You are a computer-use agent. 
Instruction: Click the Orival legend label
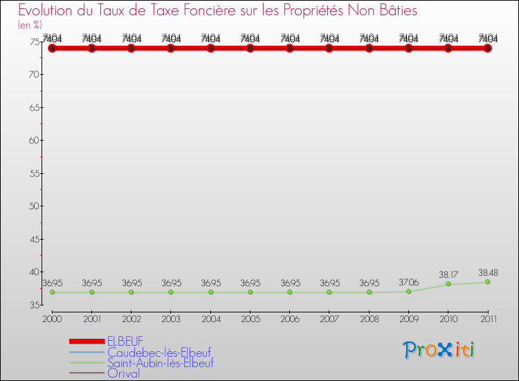click(123, 373)
